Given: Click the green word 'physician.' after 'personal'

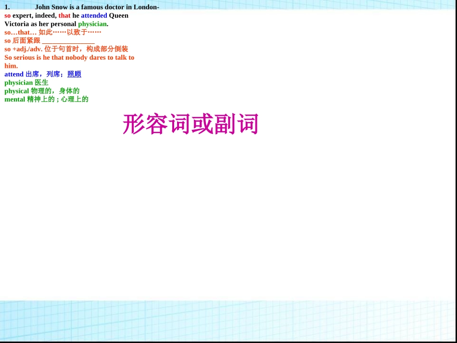Looking at the screenshot, I should click(x=93, y=24).
